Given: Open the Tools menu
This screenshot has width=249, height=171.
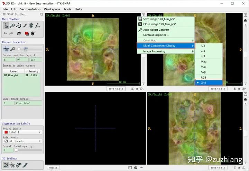Looking at the screenshot, I should [x=67, y=9].
